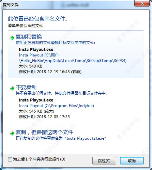Choose the 不要复制 option heading
The height and width of the screenshot is (170, 152).
[26, 87]
